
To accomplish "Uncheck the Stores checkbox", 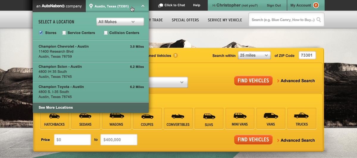I will (x=41, y=33).
